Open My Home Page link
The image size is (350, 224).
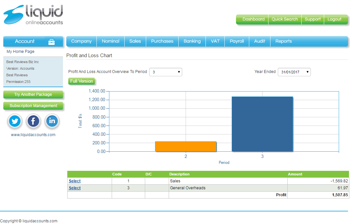tap(20, 52)
